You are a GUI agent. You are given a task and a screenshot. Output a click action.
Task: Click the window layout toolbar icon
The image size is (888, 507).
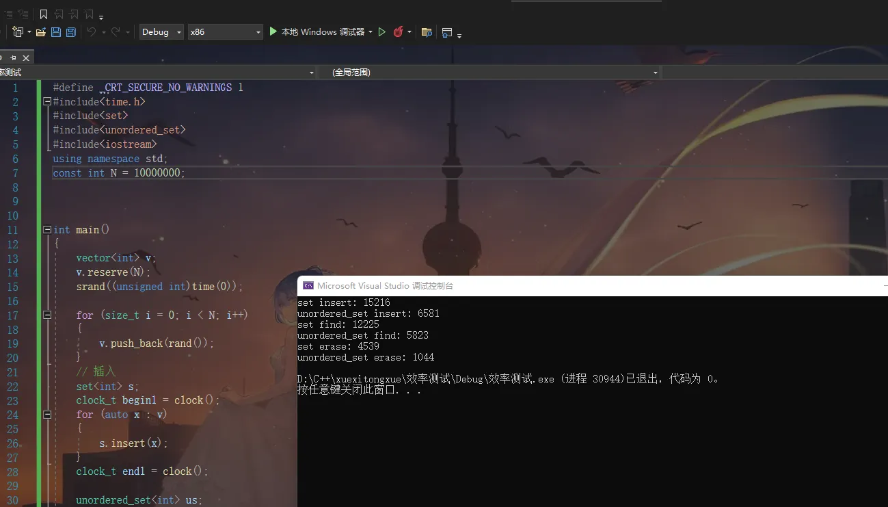pos(447,32)
